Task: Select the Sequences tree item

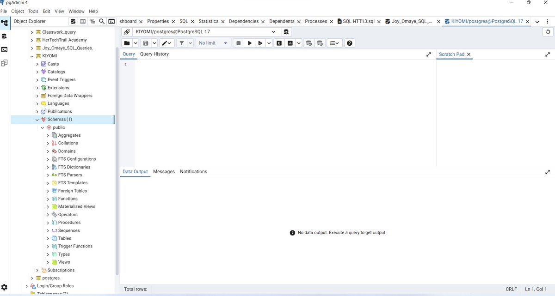Action: tap(69, 230)
